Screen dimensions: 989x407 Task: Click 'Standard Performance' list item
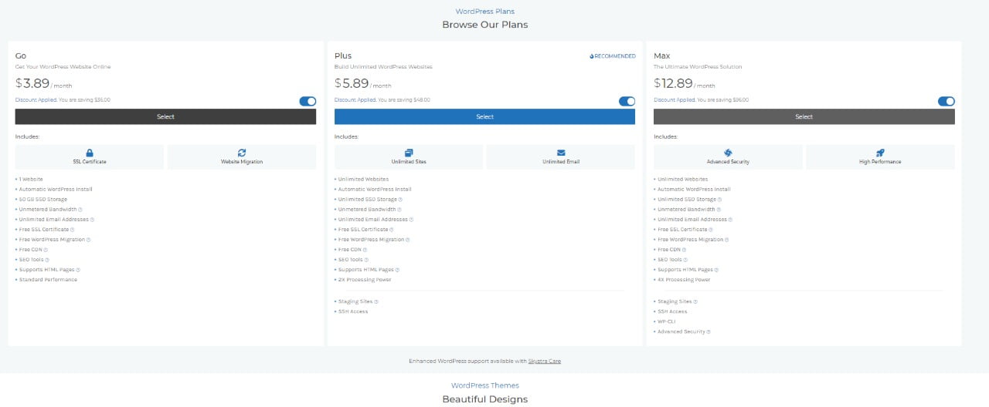tap(48, 279)
